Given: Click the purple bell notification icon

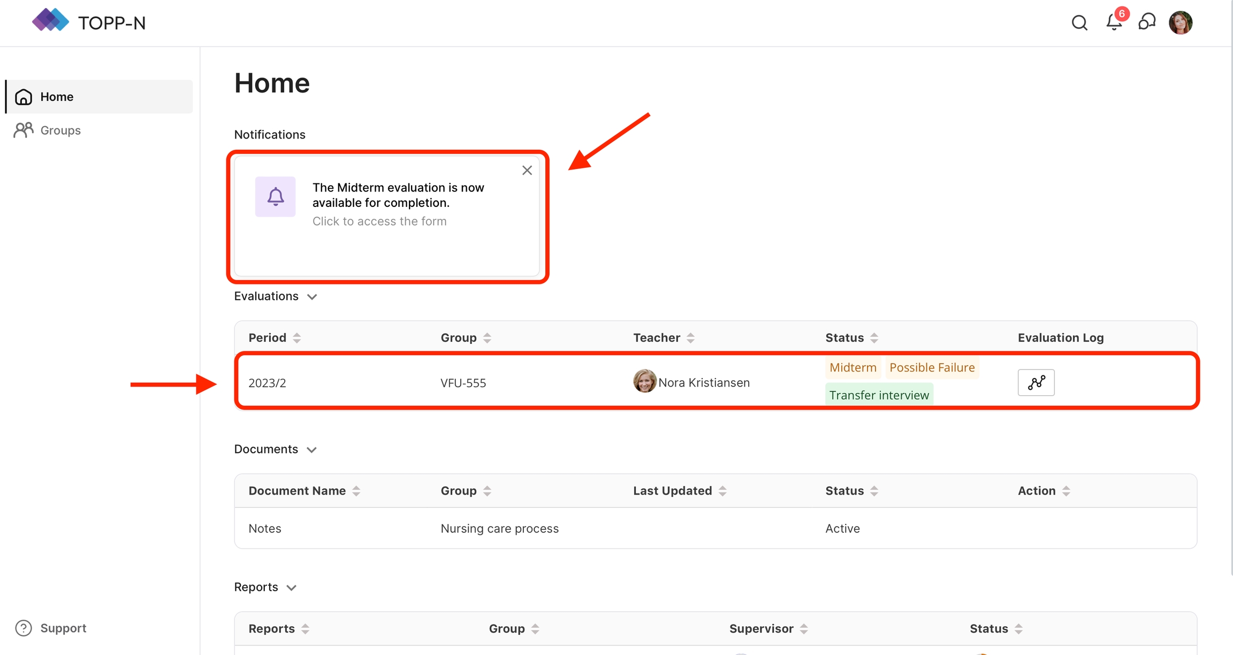Looking at the screenshot, I should point(275,197).
